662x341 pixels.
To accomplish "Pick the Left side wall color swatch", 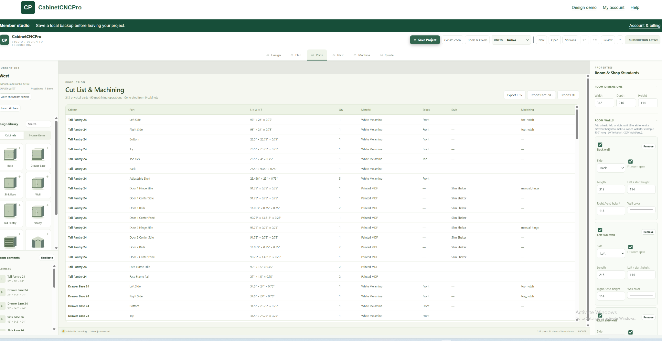I will (641, 295).
